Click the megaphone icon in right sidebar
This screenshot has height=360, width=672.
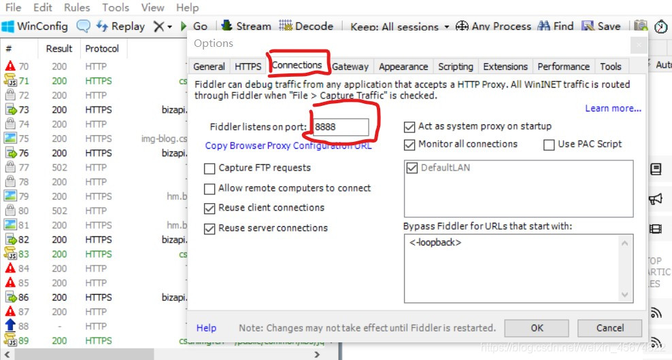656,198
